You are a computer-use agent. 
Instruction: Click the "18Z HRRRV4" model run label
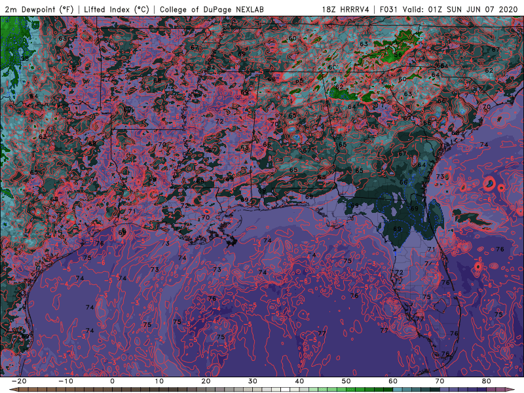click(346, 9)
